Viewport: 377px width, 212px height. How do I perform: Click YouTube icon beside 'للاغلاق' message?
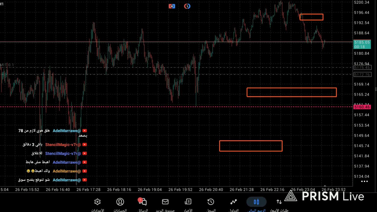point(85,153)
